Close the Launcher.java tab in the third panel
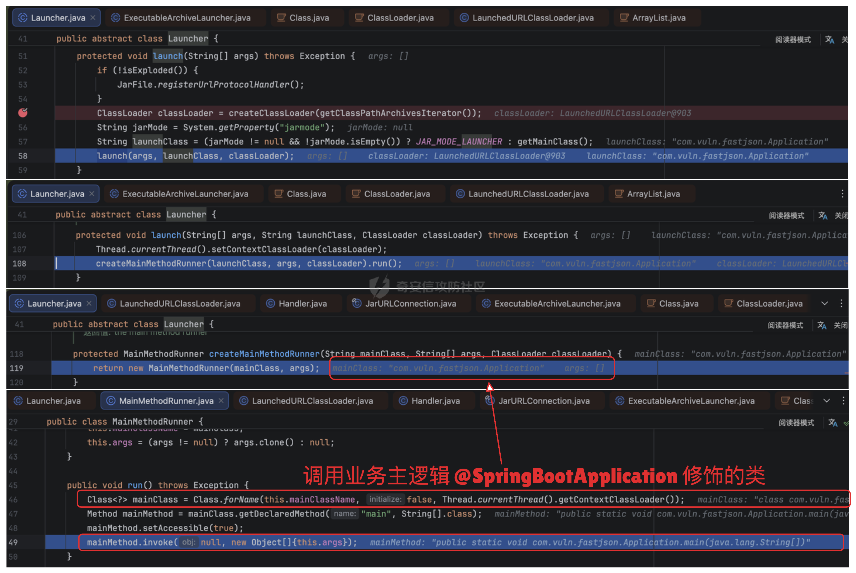Screen dimensions: 856x573 89,303
